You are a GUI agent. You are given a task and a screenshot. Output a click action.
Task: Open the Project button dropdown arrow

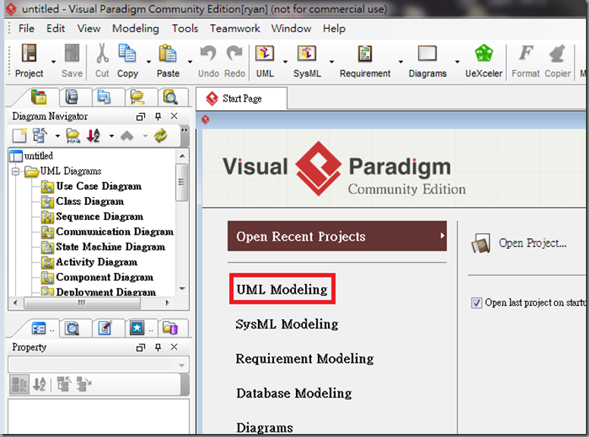pos(53,61)
